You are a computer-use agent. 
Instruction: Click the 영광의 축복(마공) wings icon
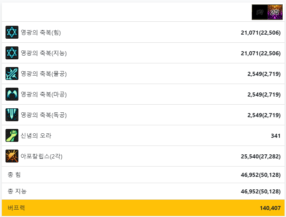click(12, 94)
